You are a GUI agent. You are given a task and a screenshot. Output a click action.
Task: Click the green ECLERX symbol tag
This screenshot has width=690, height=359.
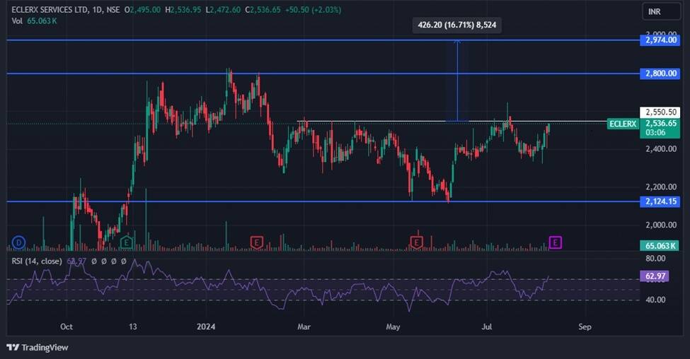click(623, 124)
